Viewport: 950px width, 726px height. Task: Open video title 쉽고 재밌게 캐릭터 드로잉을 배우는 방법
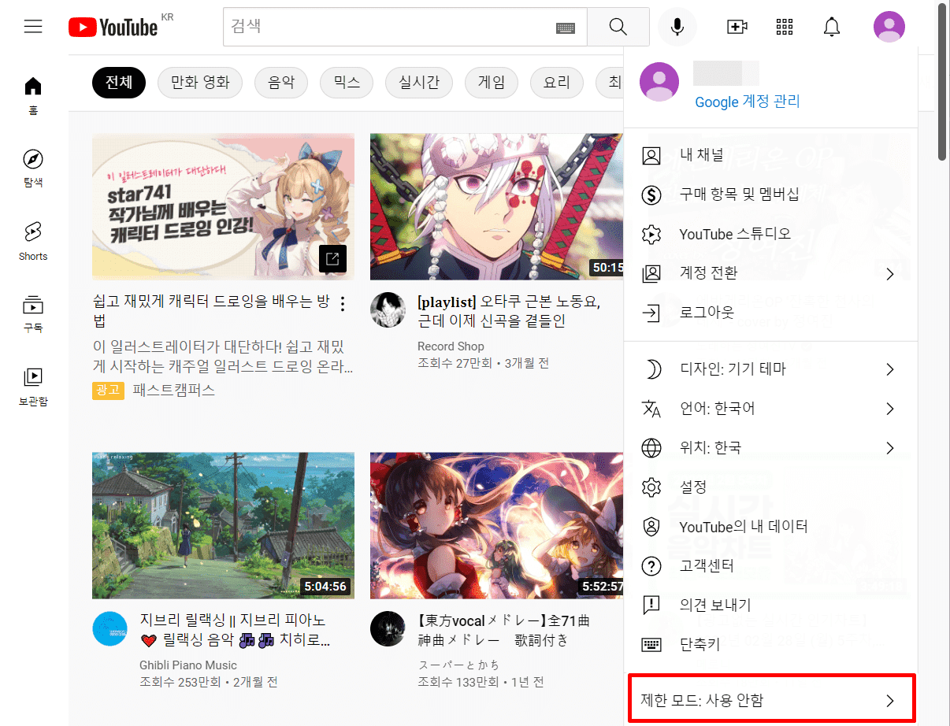pos(210,311)
